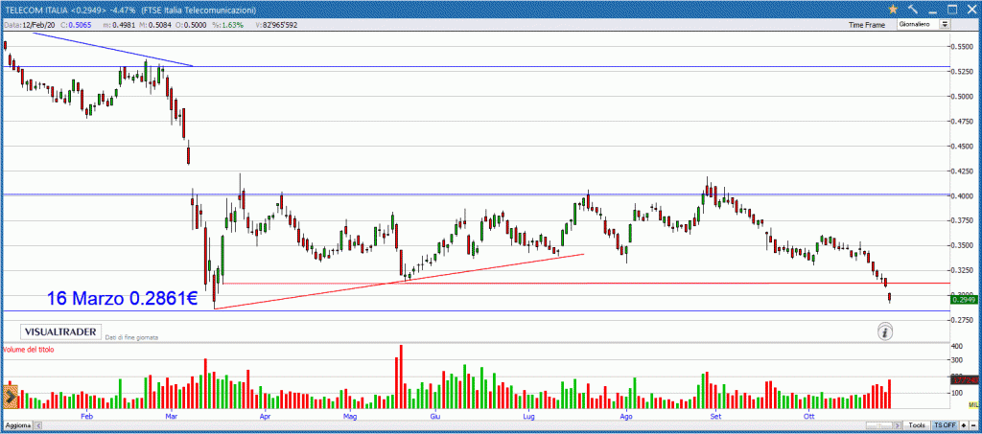Click the 'Volume del titolo' label
Screen dimensions: 982x434
click(x=28, y=350)
